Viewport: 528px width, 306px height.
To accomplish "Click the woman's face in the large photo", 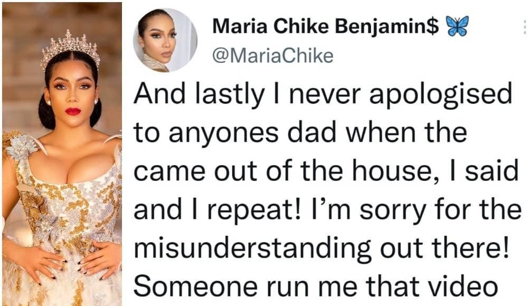I will coord(72,96).
